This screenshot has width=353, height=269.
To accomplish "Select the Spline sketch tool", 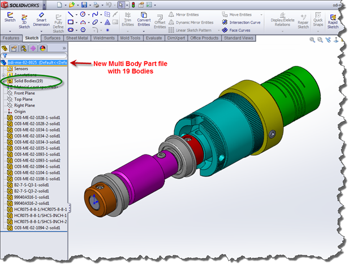I will (95, 15).
